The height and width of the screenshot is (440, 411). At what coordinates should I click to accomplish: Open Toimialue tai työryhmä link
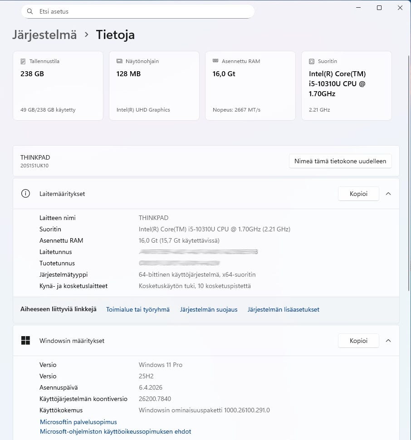pos(138,309)
